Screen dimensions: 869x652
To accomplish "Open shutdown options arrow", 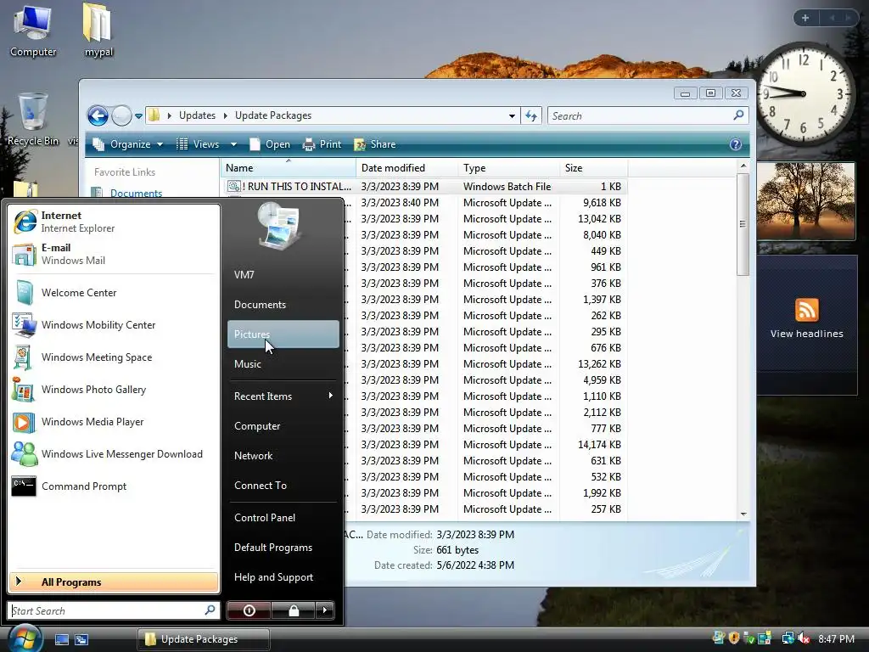I will (325, 610).
